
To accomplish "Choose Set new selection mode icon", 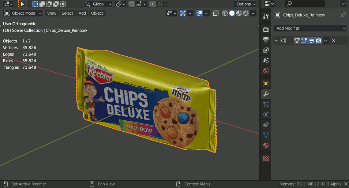I will point(35,4).
